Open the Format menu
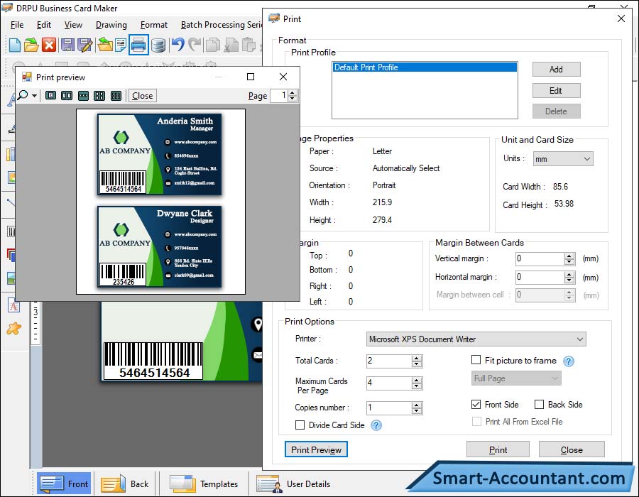This screenshot has width=639, height=497. tap(153, 25)
